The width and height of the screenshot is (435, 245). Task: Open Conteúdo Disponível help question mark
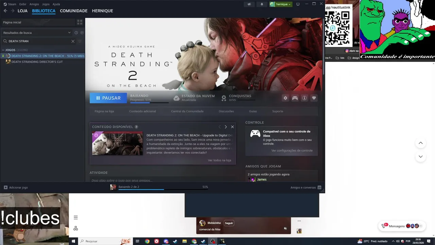tap(136, 127)
